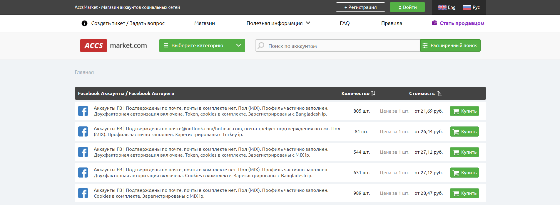The height and width of the screenshot is (205, 560).
Task: Click the Войти button
Action: (407, 7)
